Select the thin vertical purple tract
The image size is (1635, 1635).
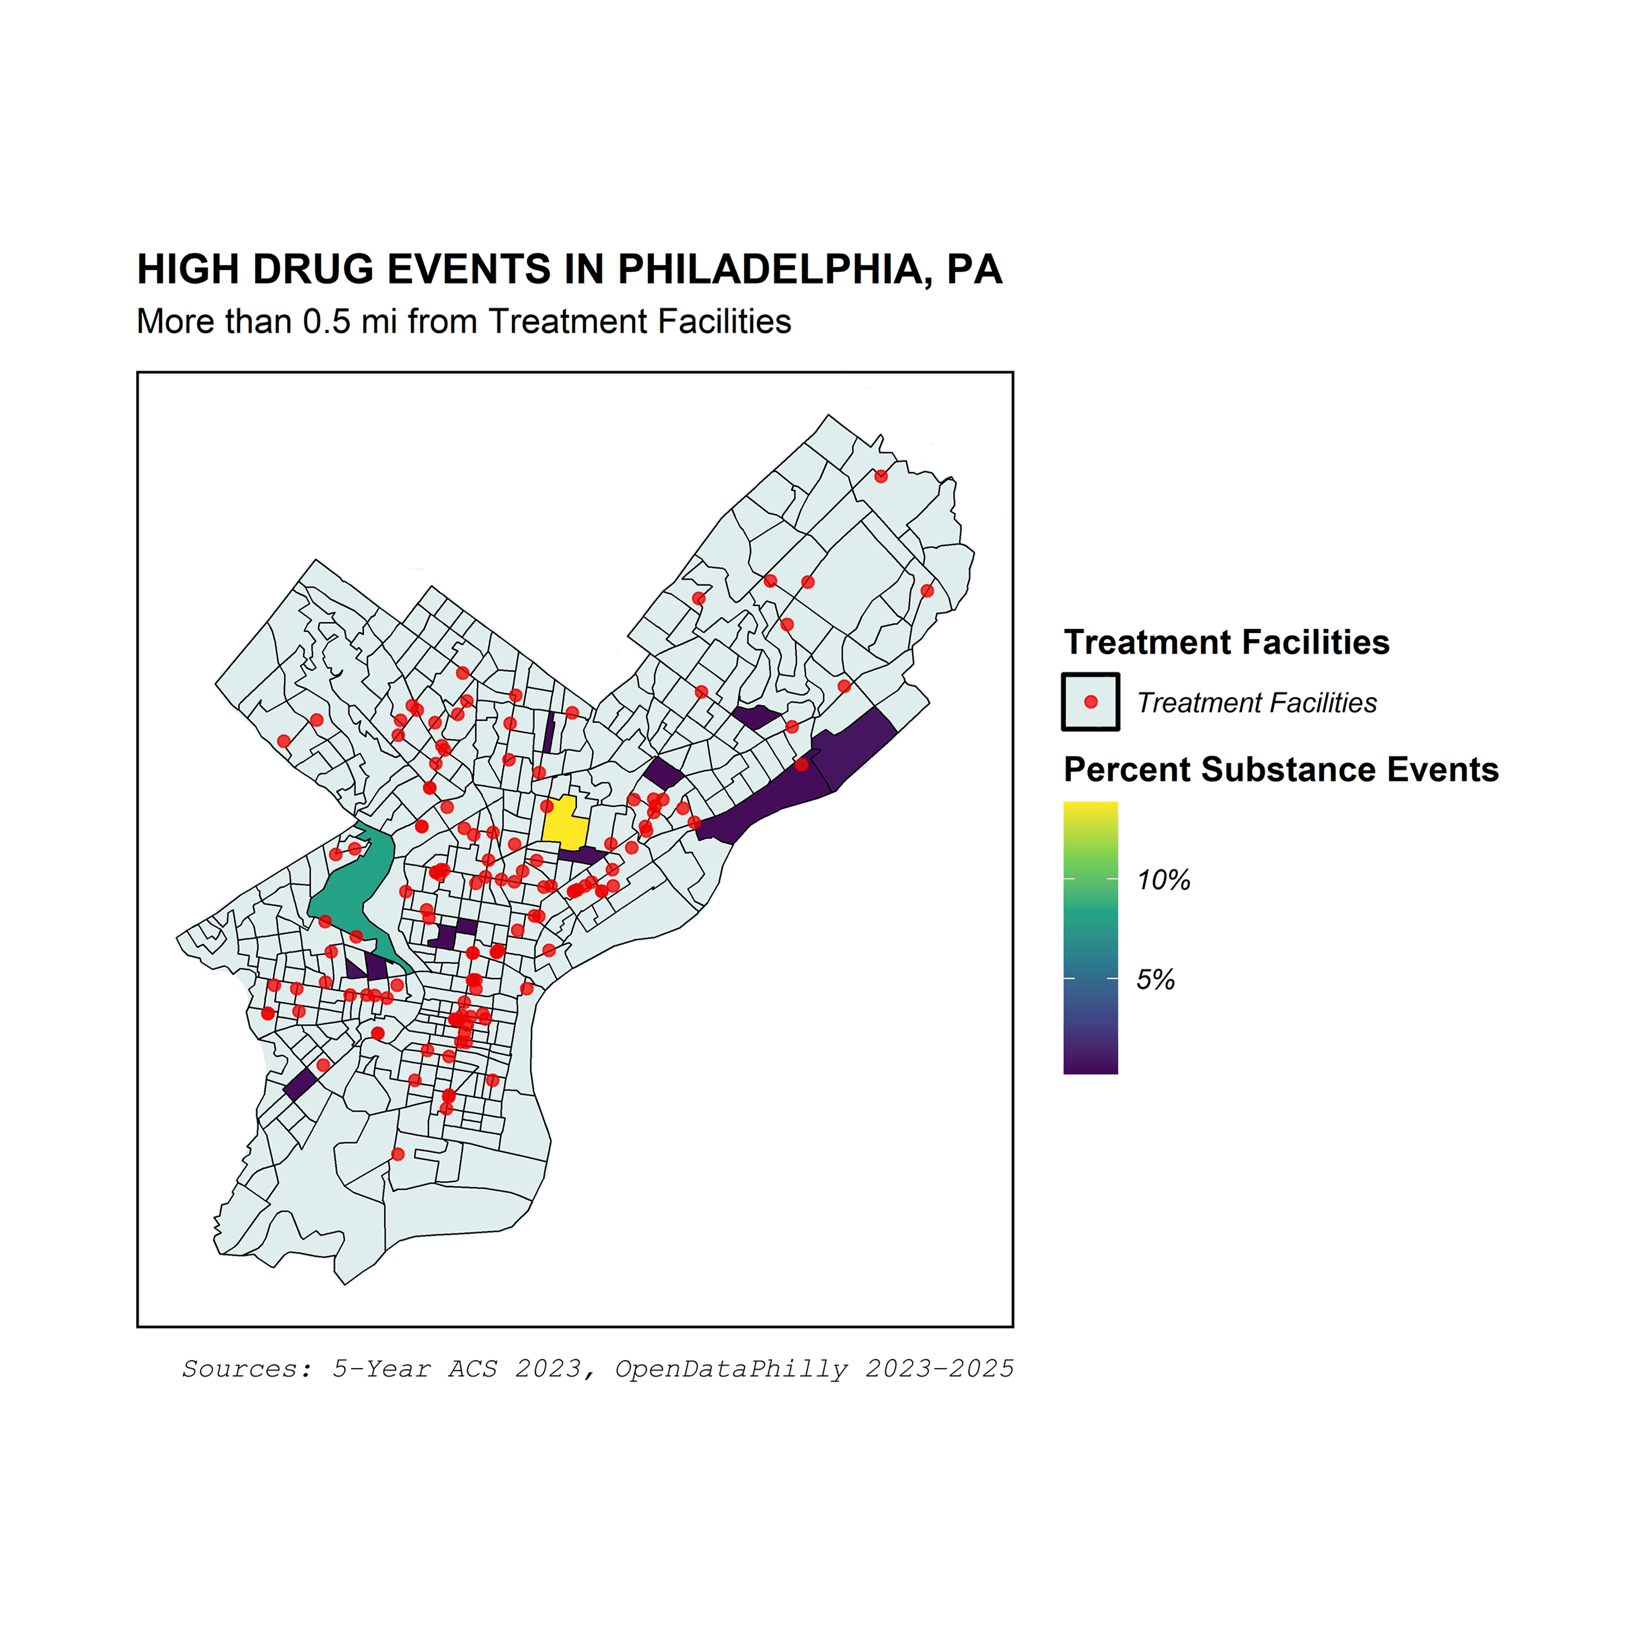pyautogui.click(x=549, y=732)
